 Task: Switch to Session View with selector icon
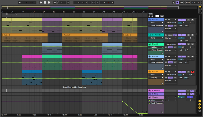200,11
